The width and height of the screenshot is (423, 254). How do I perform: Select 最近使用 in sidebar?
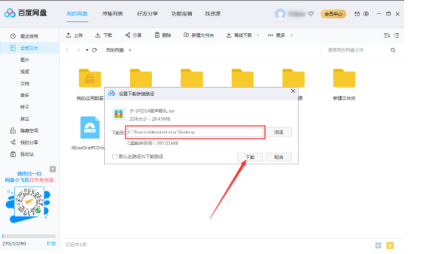click(29, 36)
